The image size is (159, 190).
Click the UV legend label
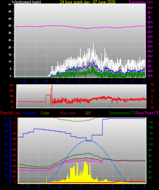click(88, 113)
